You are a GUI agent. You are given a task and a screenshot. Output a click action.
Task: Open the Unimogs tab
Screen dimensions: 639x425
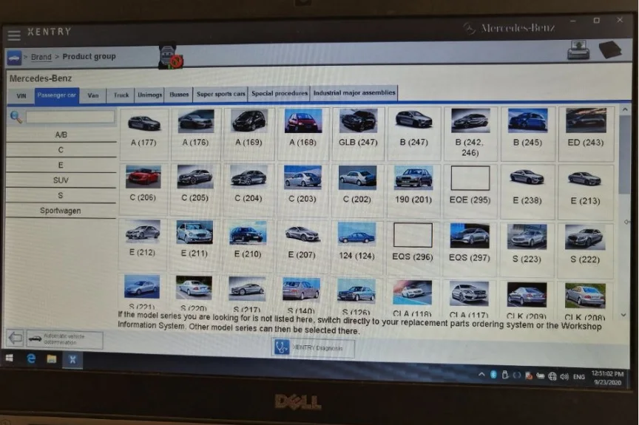[149, 95]
